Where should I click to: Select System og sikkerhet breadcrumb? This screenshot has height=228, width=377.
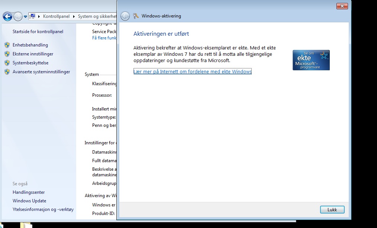[97, 16]
